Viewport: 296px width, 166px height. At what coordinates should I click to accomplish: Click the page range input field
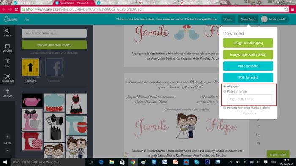coord(250,99)
